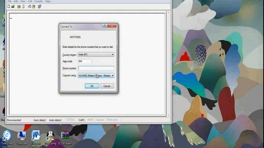Click the Properties toolbar icon
Viewport: 264px width, 148px height.
pos(40,7)
